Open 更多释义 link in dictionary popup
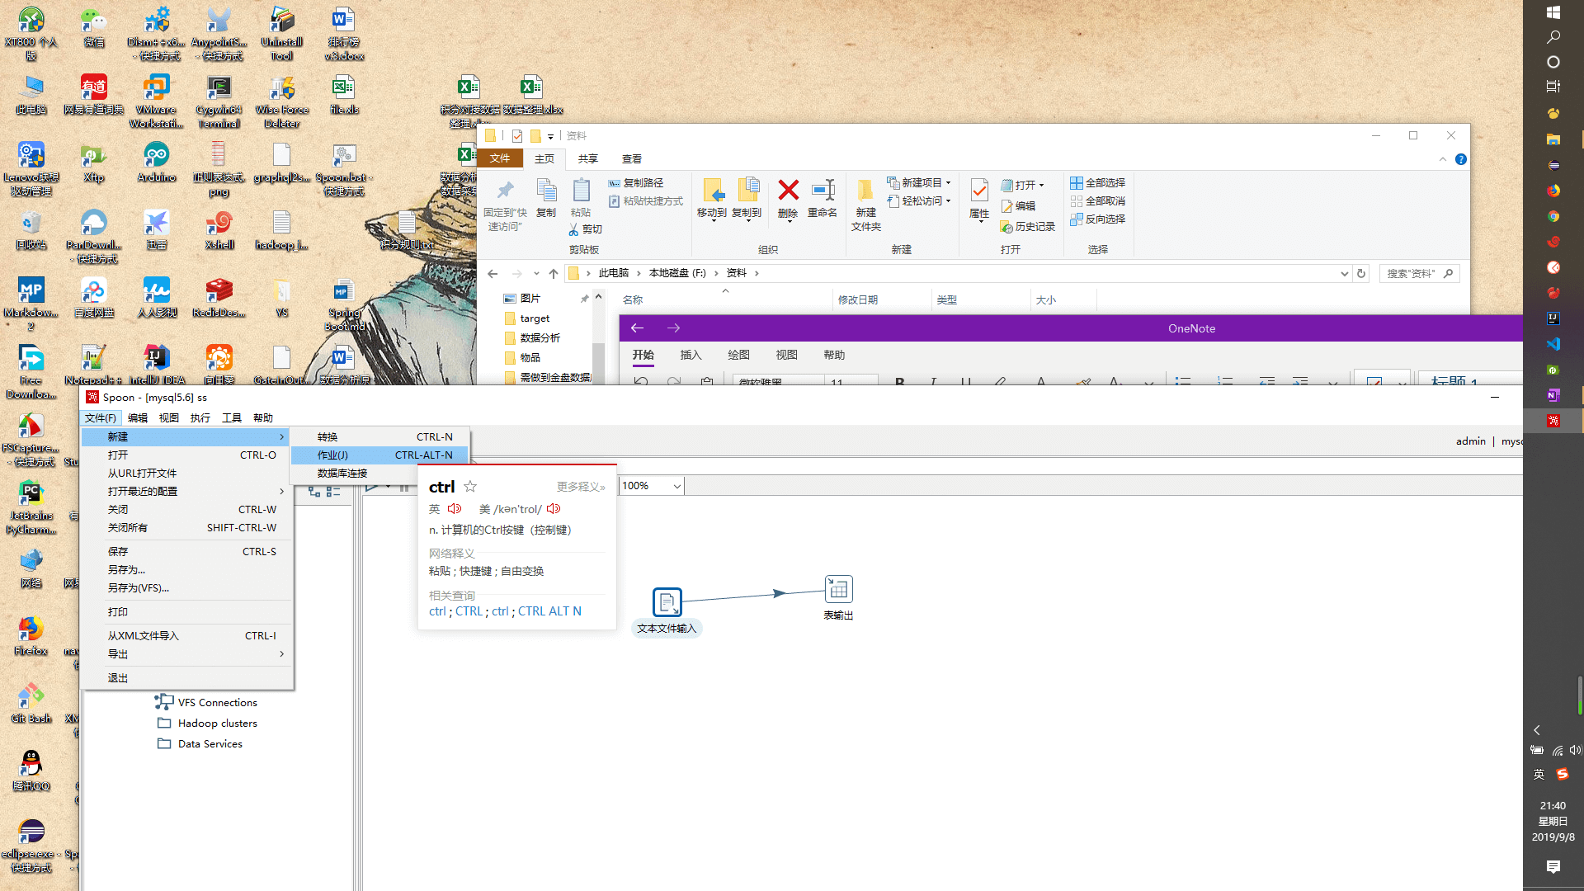 [x=581, y=487]
